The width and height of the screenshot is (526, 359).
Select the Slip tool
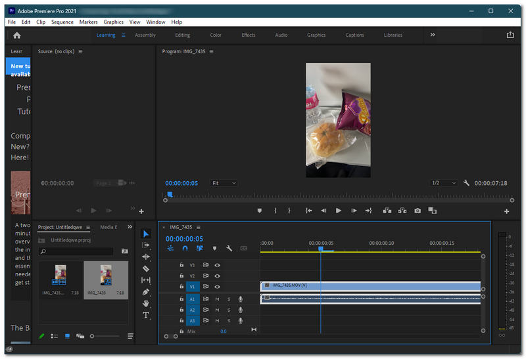pyautogui.click(x=145, y=280)
